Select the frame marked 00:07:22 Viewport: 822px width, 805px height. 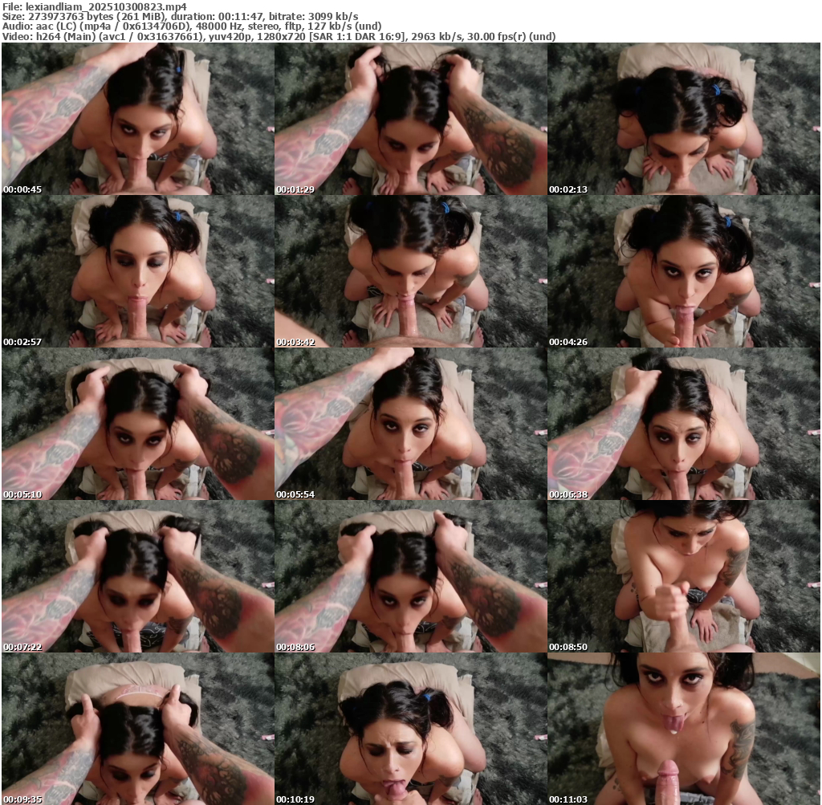point(137,576)
